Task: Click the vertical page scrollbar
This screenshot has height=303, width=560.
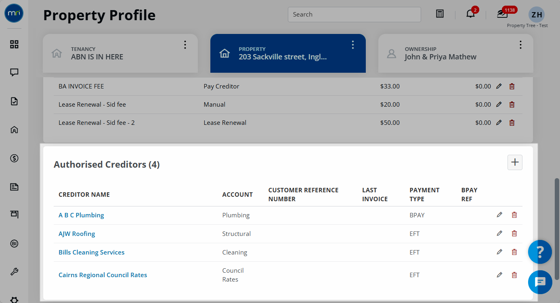Action: pyautogui.click(x=557, y=229)
